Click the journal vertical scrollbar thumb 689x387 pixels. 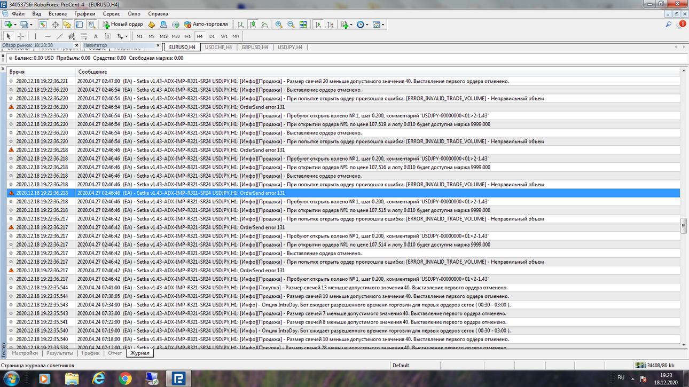(683, 226)
